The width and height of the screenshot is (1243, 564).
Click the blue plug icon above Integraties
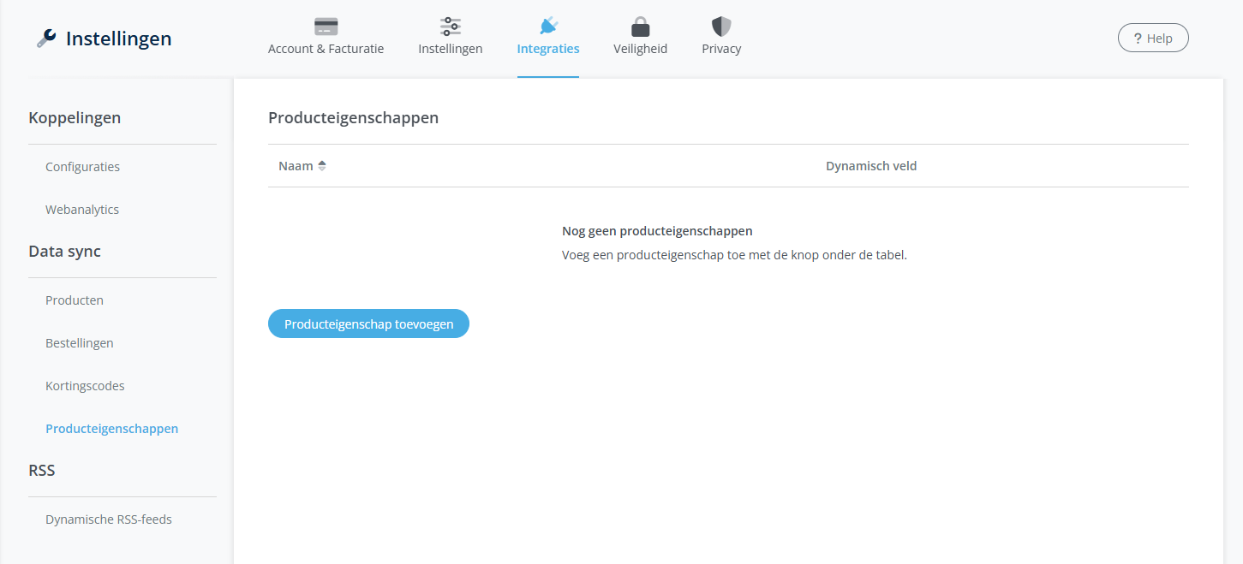[547, 23]
